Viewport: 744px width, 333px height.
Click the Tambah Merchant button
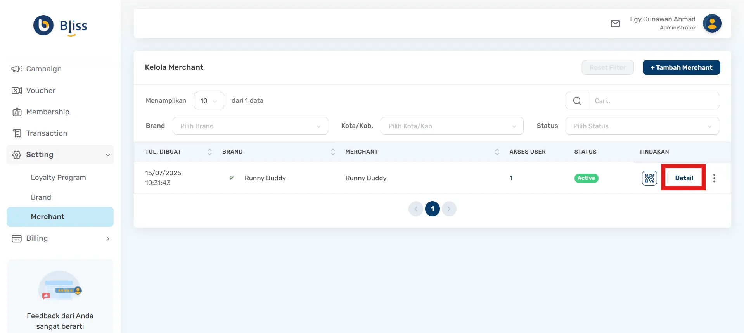pyautogui.click(x=681, y=67)
